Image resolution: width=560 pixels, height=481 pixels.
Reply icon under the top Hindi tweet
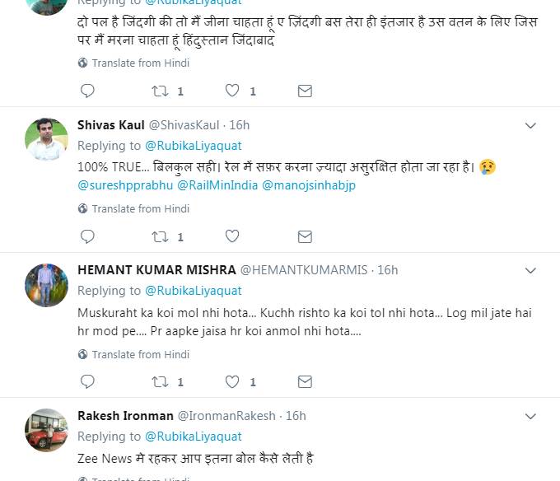87,91
